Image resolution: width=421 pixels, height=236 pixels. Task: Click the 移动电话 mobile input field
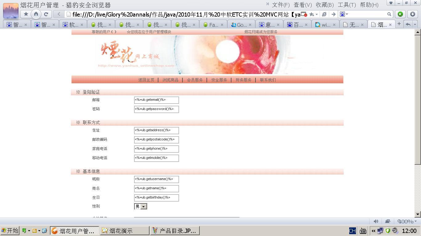click(x=156, y=158)
